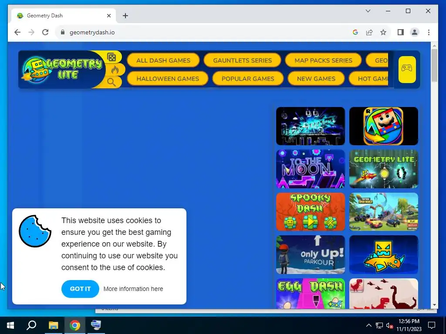Close the Geometry Dash tab
Image resolution: width=446 pixels, height=334 pixels.
(x=108, y=16)
